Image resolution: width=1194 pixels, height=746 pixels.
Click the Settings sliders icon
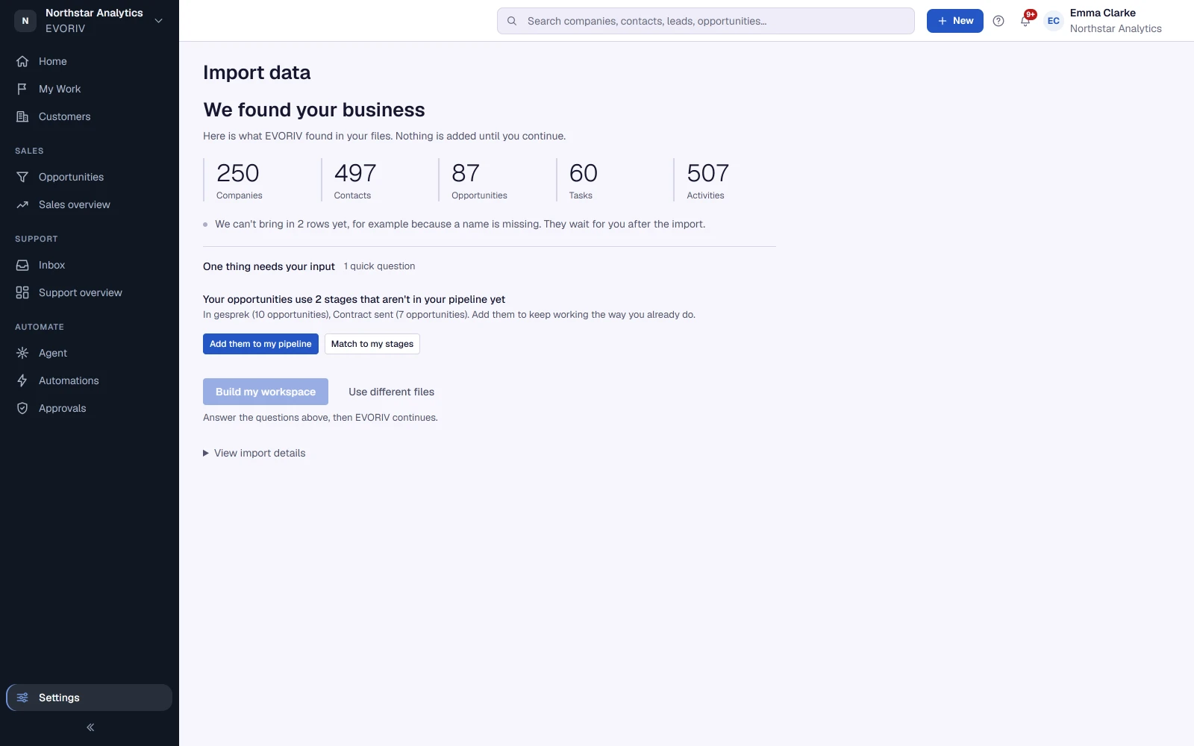point(22,698)
